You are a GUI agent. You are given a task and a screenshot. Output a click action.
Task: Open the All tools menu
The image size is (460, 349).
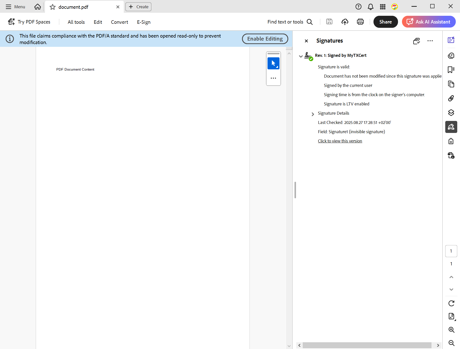(76, 22)
